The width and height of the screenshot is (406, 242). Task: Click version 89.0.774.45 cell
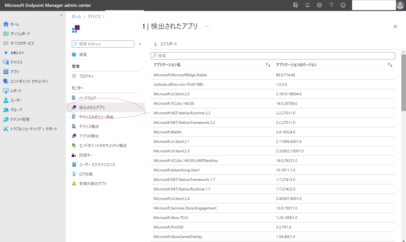pyautogui.click(x=286, y=75)
